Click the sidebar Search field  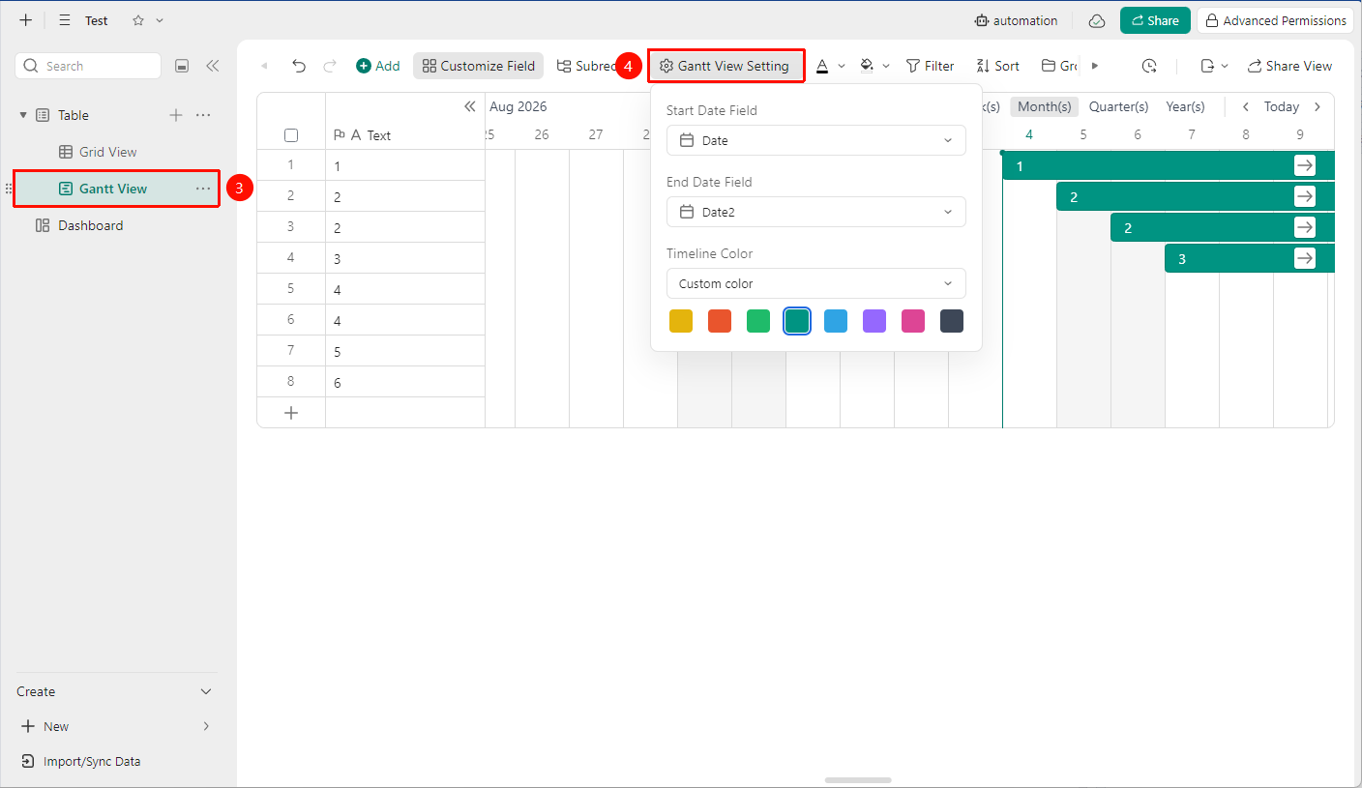[88, 66]
